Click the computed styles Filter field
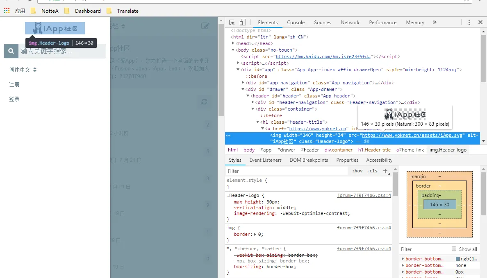 (x=424, y=249)
